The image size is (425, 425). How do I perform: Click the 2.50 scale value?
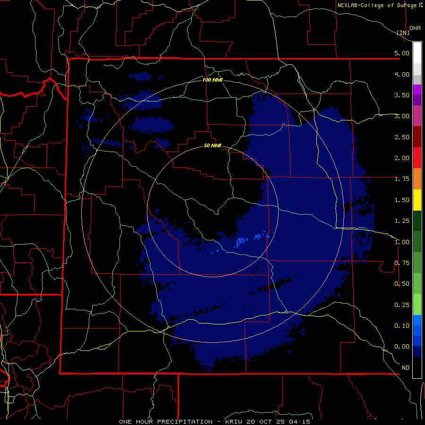[402, 137]
